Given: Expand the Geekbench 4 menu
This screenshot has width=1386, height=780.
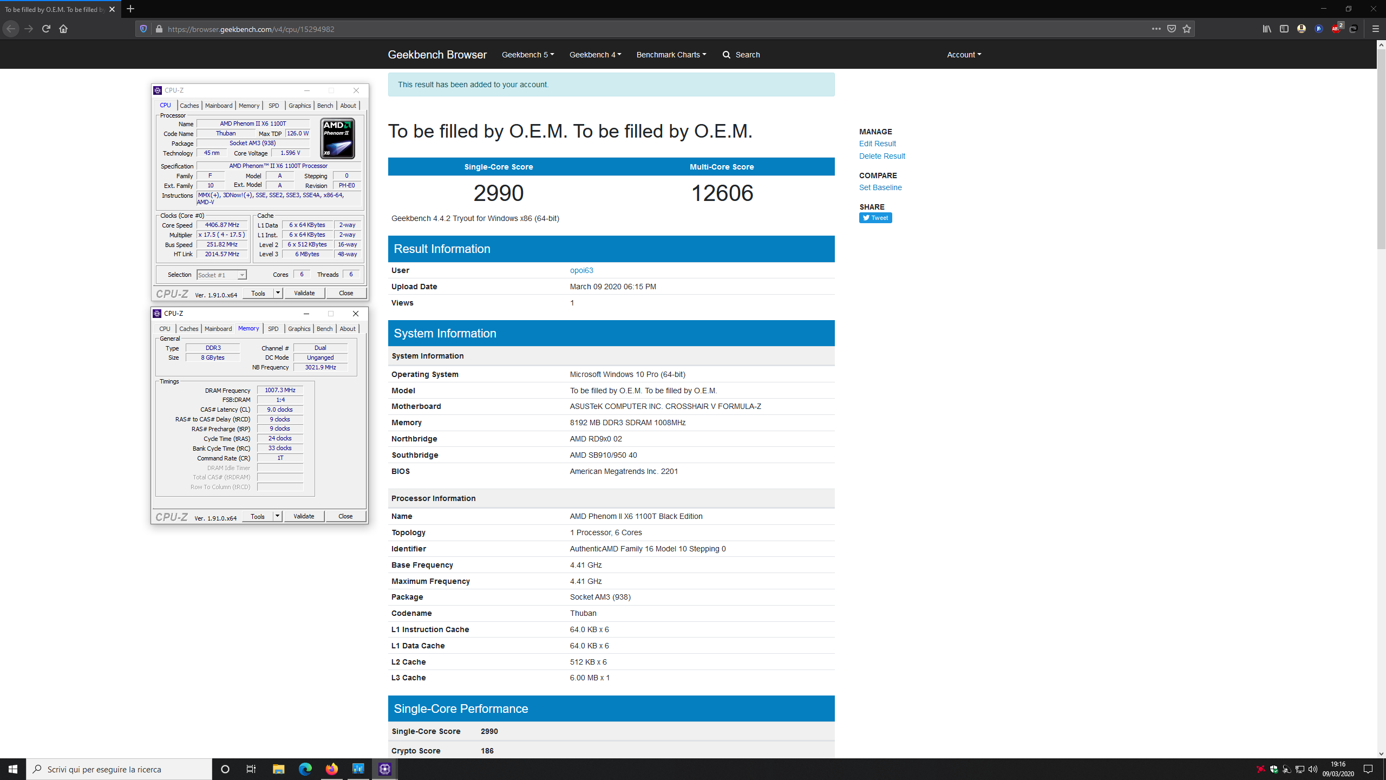Looking at the screenshot, I should click(596, 55).
